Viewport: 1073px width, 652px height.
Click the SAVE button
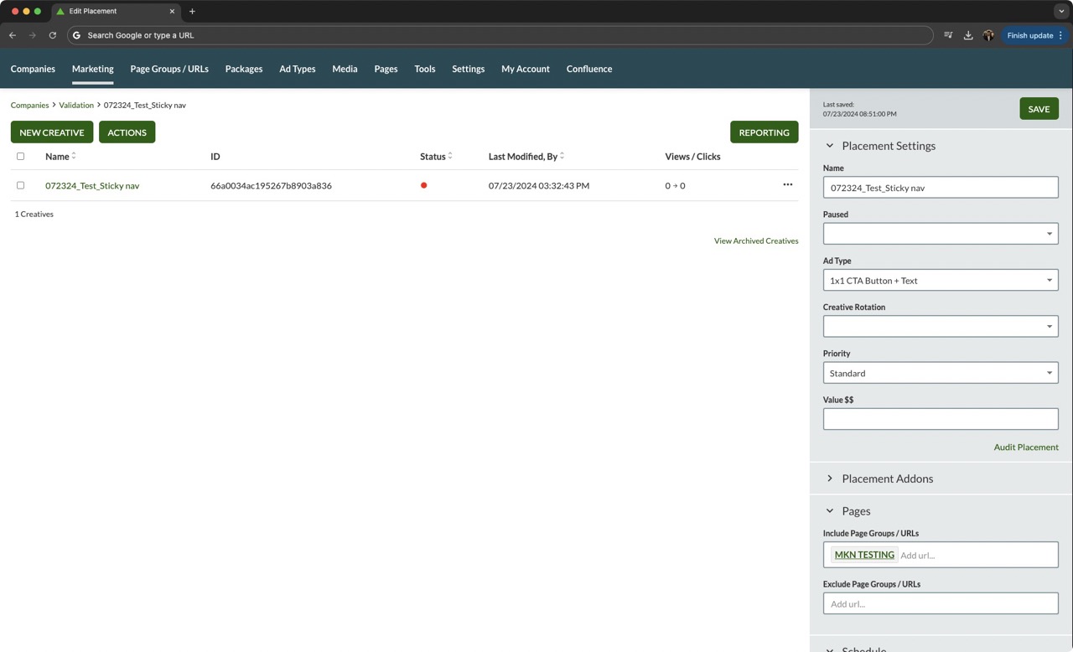coord(1039,109)
